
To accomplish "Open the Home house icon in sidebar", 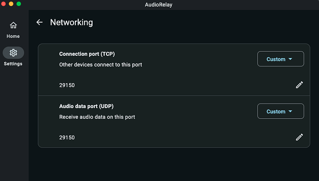I will [x=13, y=25].
